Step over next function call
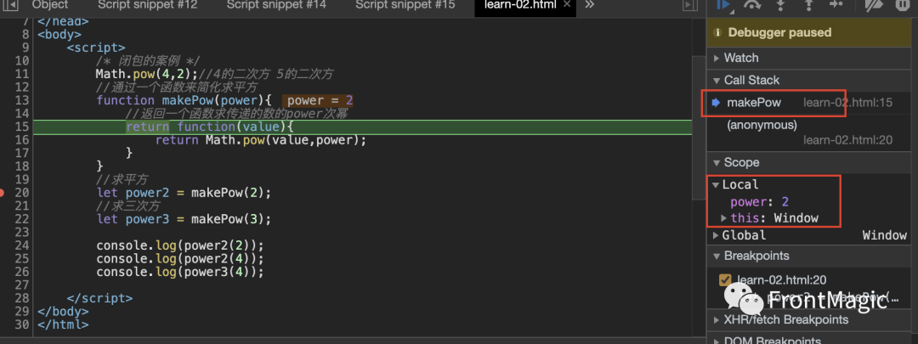Screen dimensions: 918x344 click(752, 5)
